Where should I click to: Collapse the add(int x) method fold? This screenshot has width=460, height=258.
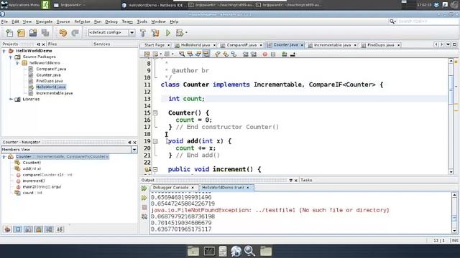155,141
